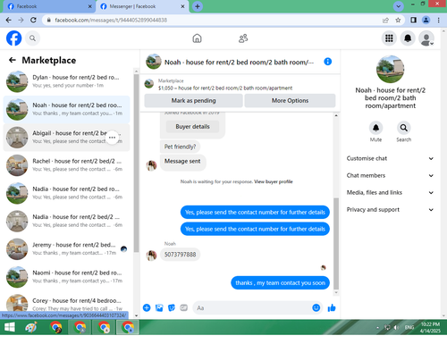Open Marketplace listing thumbnail in chat header
447x344 pixels.
pyautogui.click(x=149, y=84)
